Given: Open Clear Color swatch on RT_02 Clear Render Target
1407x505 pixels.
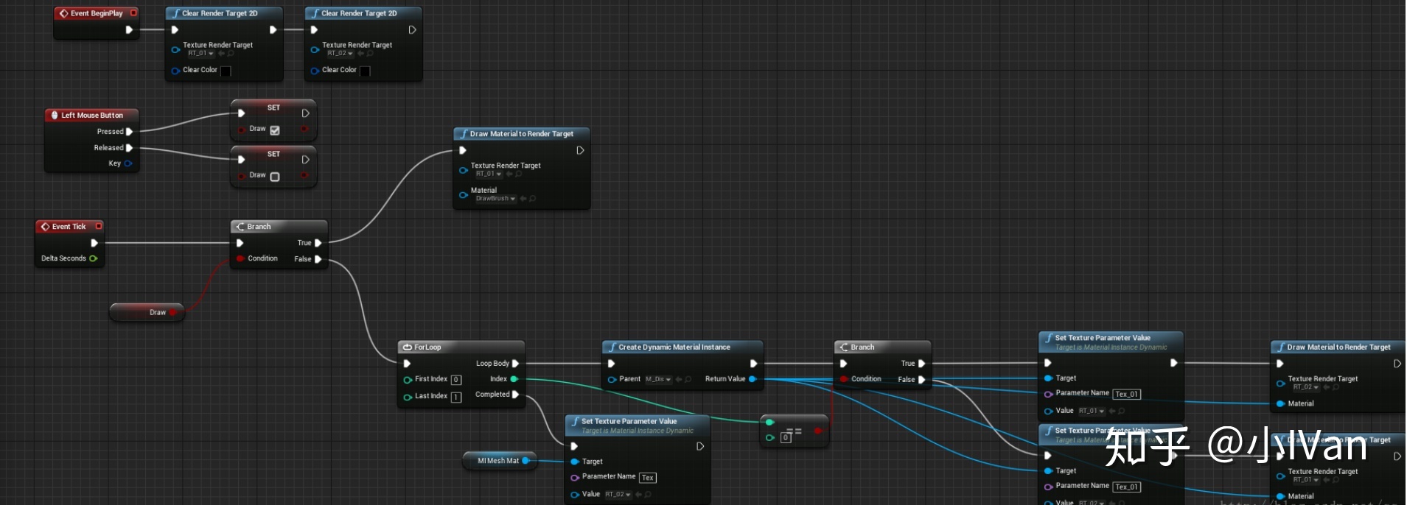Looking at the screenshot, I should point(365,71).
